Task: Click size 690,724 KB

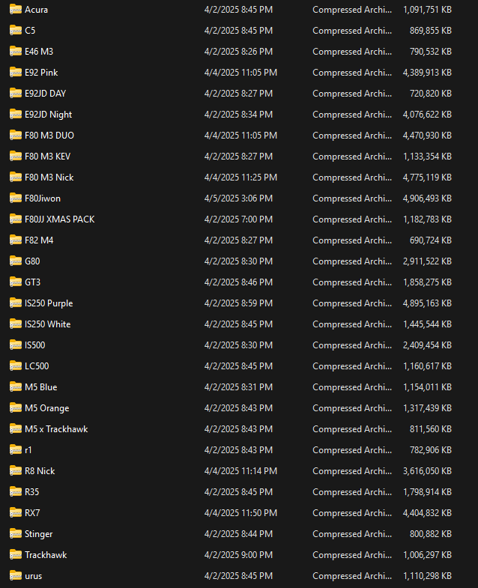Action: (431, 240)
